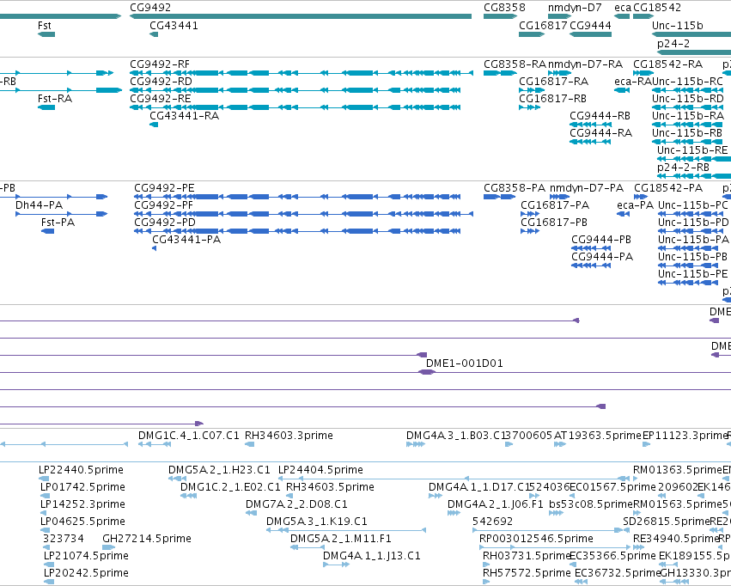731x586 pixels.
Task: Click protein CG8358-PA label
Action: (515, 188)
